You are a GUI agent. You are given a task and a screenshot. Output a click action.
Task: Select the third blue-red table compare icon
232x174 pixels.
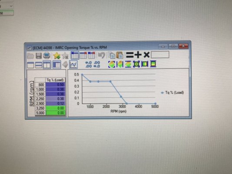(91, 55)
